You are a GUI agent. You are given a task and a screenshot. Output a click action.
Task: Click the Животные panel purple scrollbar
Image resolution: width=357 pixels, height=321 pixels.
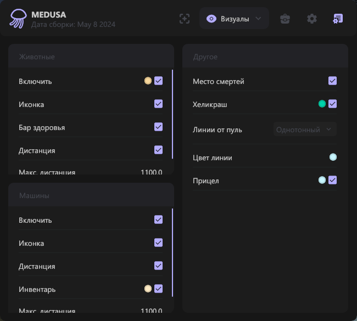(172, 114)
